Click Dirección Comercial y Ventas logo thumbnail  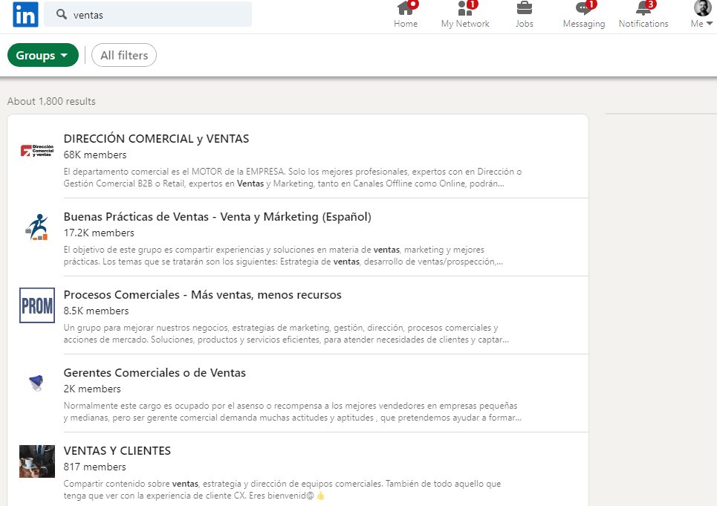click(37, 150)
